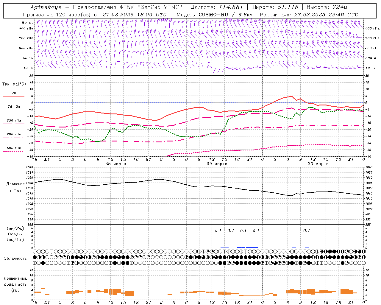
Task: Click the "Облачность" cloud cover row label
Action: click(15, 258)
